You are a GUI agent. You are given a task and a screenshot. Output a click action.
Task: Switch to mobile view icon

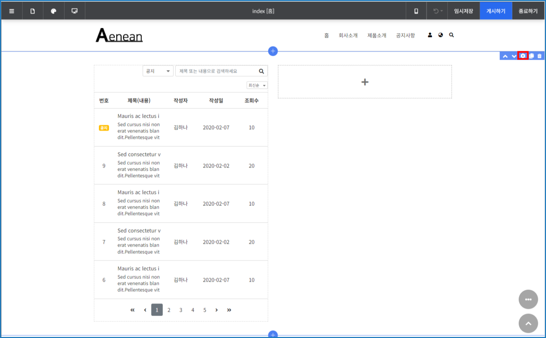tap(416, 11)
